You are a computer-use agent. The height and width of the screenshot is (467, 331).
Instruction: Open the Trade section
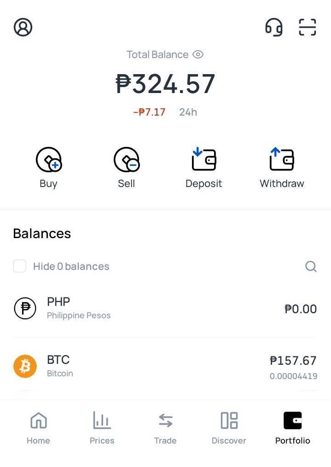tap(165, 427)
